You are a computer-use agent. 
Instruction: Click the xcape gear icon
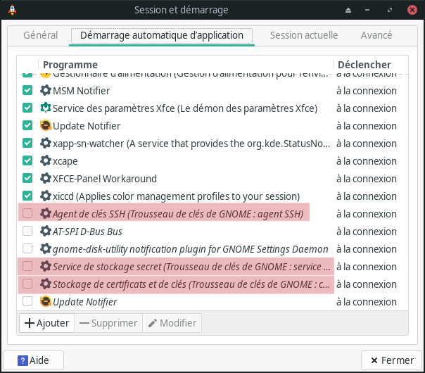(45, 160)
